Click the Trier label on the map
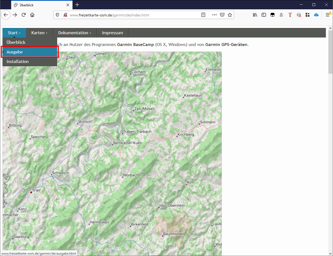The image size is (333, 256). 36,190
